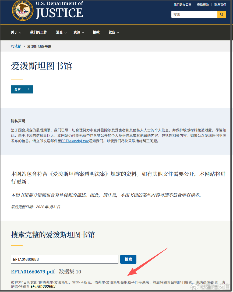233x292 pixels.
Task: Open the 查找帮助 link
Action: point(203,5)
